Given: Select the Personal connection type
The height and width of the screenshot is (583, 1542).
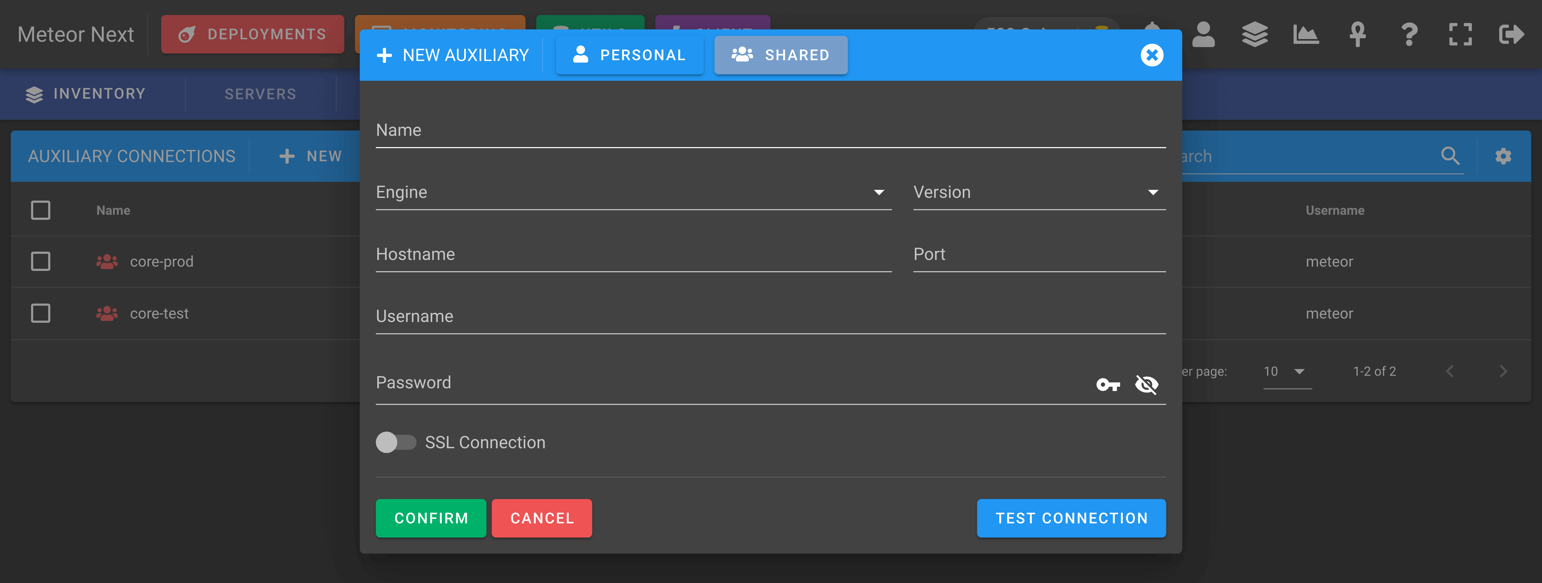Looking at the screenshot, I should [x=629, y=55].
